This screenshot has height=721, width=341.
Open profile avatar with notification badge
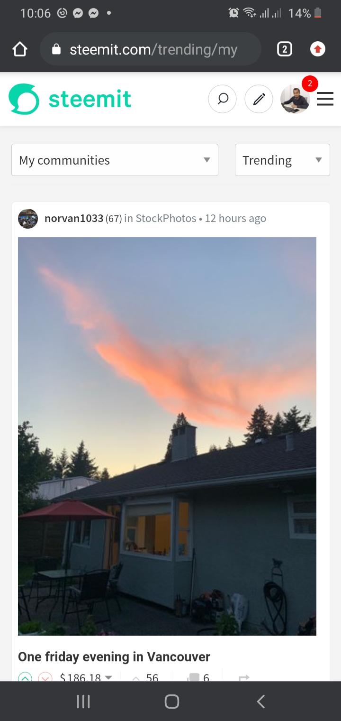[x=296, y=99]
